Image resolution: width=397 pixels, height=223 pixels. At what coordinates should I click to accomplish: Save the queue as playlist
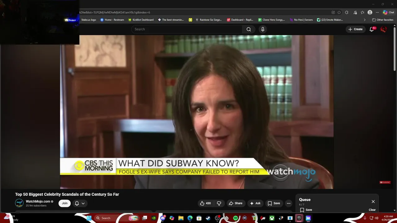point(306,210)
